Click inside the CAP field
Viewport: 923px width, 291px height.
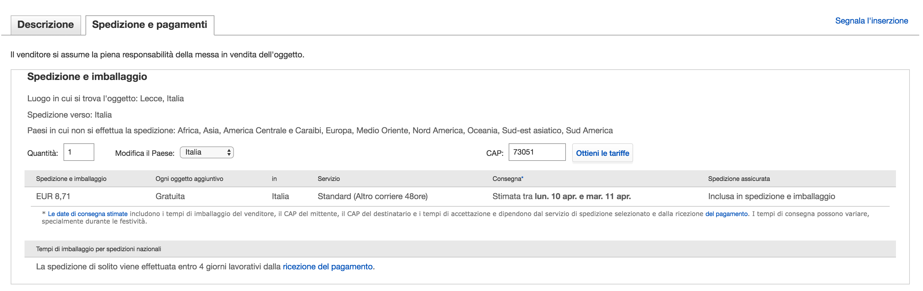pos(536,152)
